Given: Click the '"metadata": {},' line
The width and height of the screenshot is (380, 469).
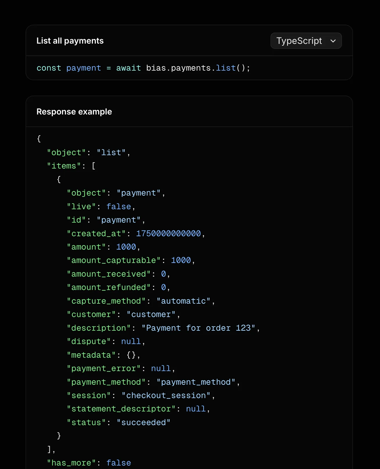Looking at the screenshot, I should pos(104,355).
